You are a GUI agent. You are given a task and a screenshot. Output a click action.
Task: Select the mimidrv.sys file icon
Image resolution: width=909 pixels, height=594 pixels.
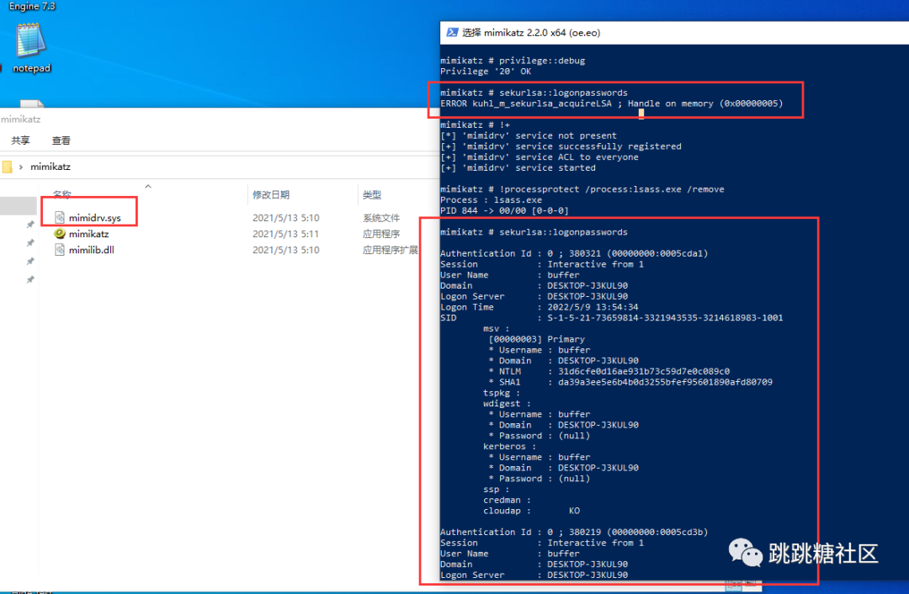click(59, 217)
